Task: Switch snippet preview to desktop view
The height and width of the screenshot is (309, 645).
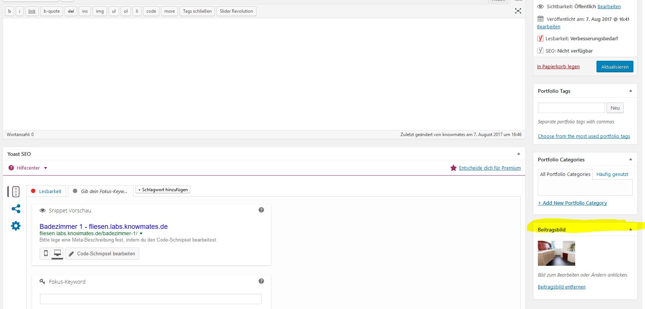Action: pos(57,253)
